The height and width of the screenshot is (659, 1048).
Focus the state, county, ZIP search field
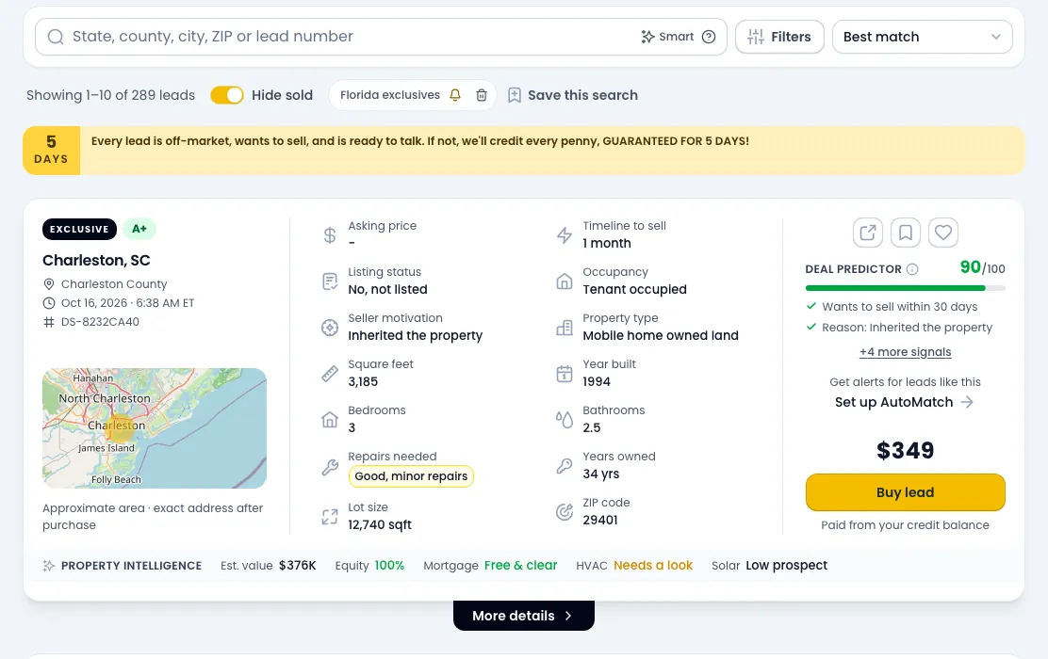[381, 37]
